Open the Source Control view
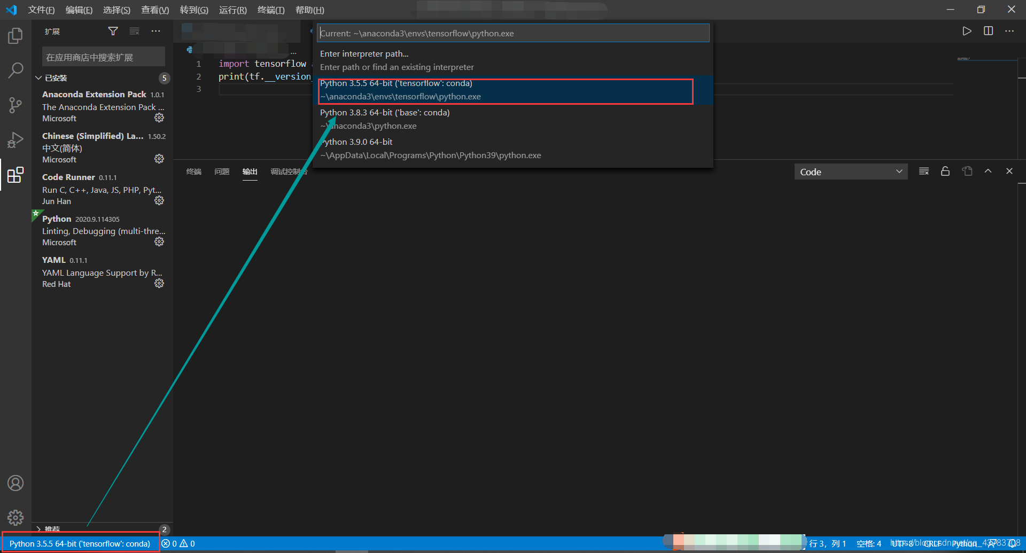Screen dimensions: 1026x553 [15, 105]
